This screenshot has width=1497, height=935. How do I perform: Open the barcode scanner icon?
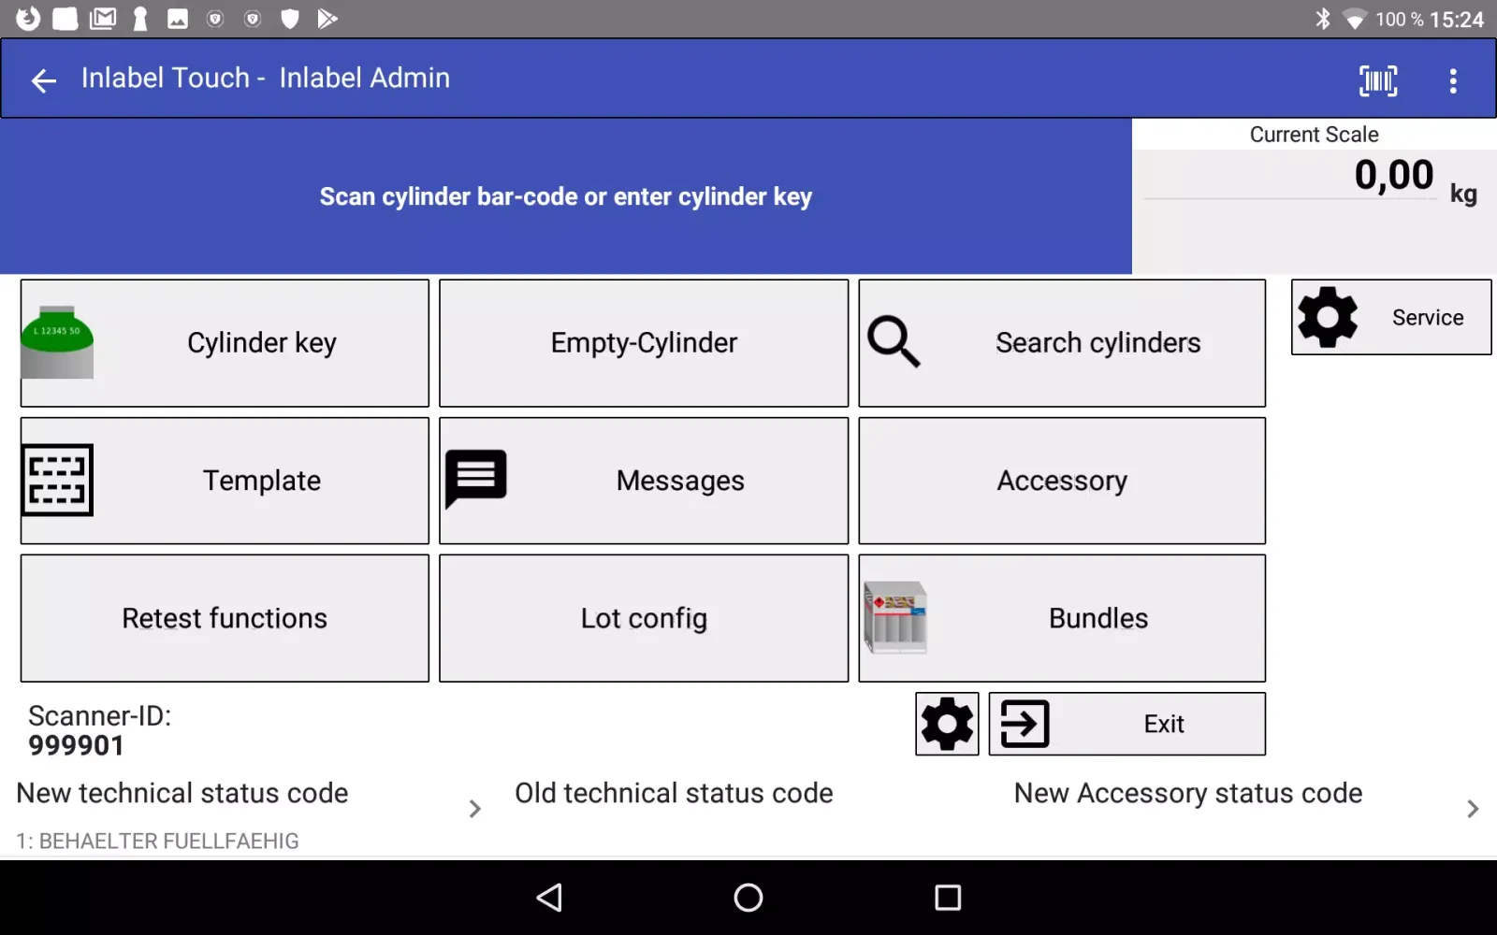pyautogui.click(x=1378, y=80)
